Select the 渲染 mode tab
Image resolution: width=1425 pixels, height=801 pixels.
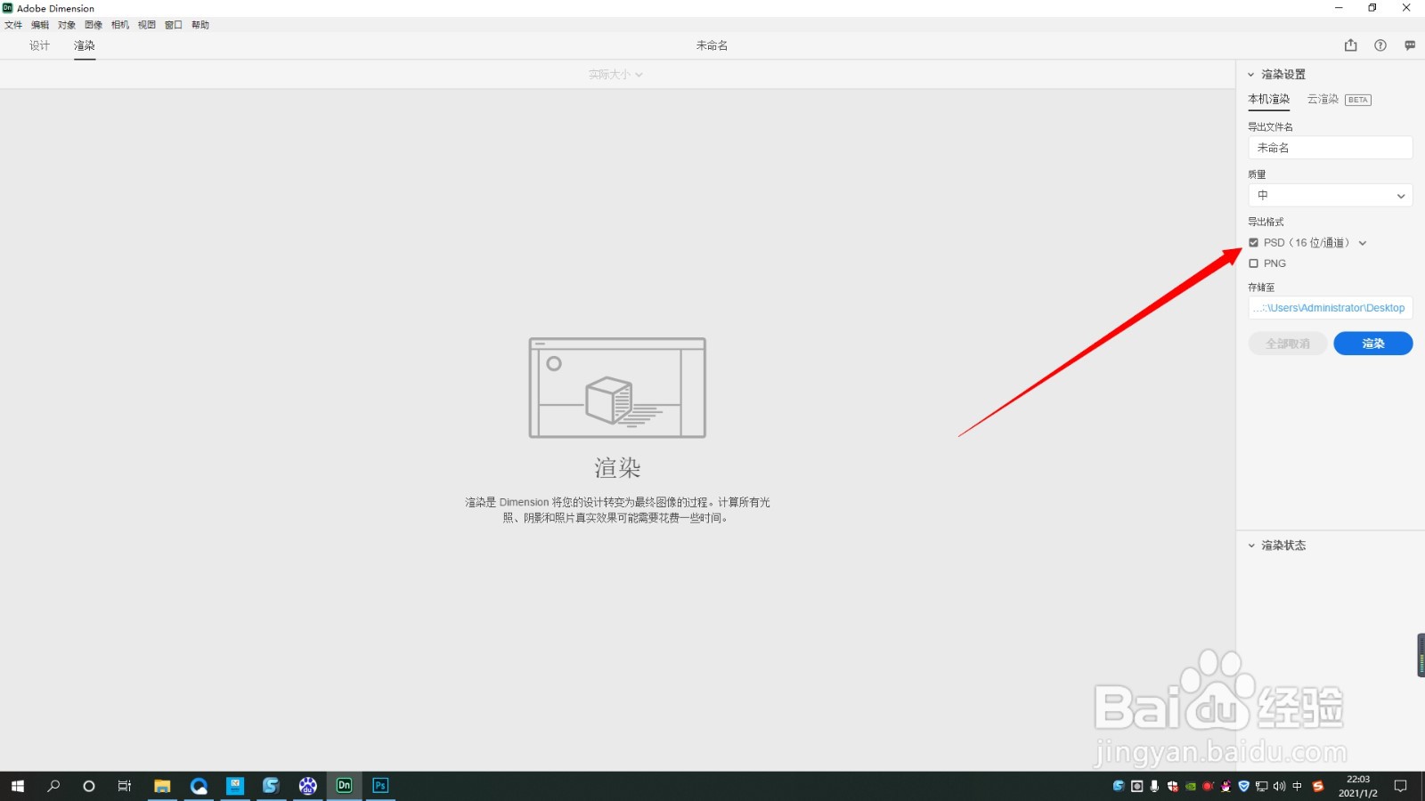coord(85,45)
